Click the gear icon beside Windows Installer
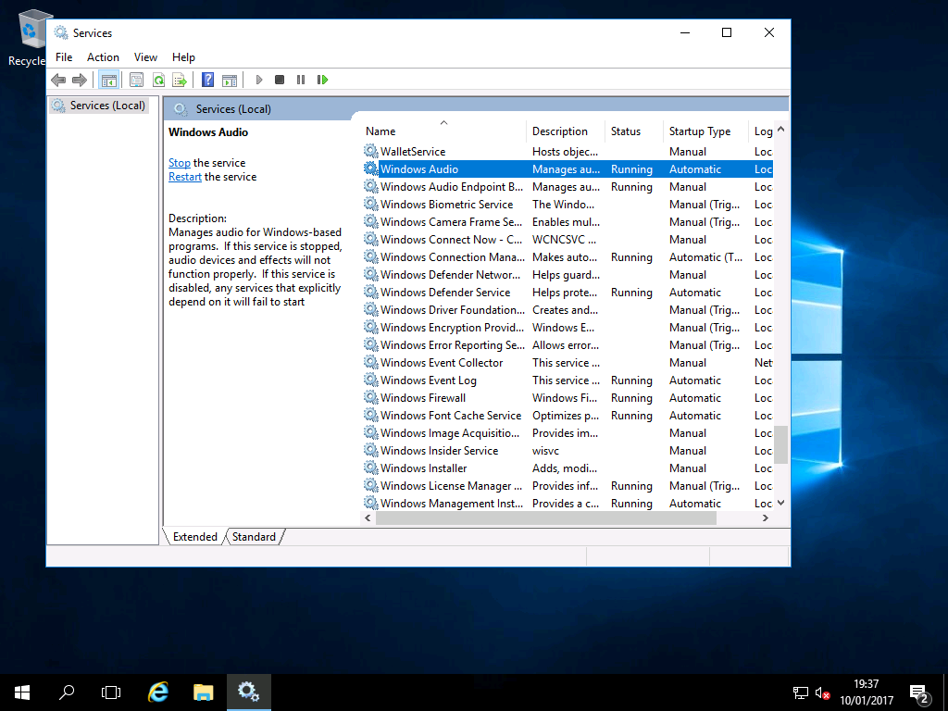Viewport: 948px width, 711px height. tap(370, 468)
